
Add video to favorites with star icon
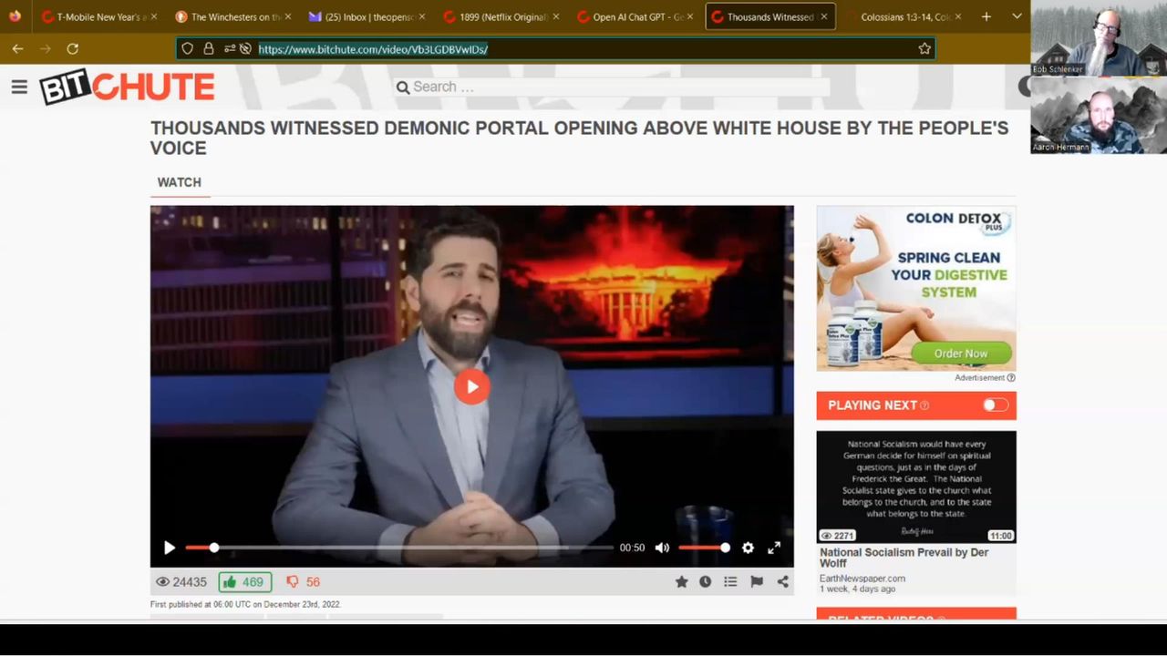tap(681, 581)
